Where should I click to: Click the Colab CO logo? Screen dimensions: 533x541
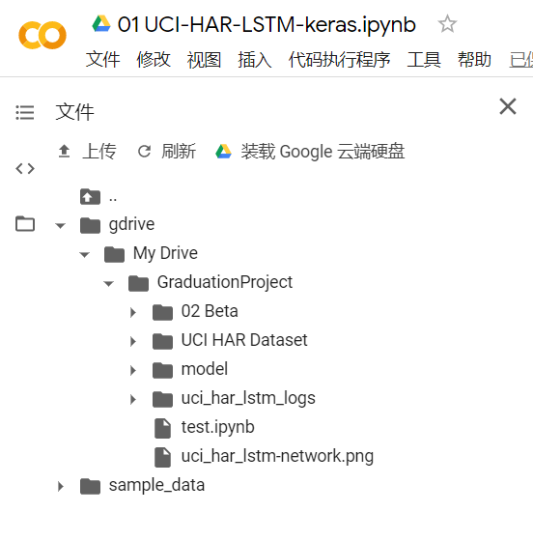pos(42,35)
